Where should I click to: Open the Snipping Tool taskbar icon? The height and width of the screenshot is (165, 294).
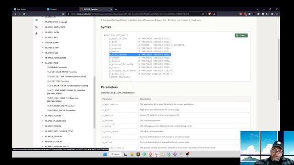157,154
